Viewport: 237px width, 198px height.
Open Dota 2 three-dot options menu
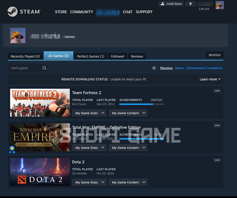pos(217,160)
